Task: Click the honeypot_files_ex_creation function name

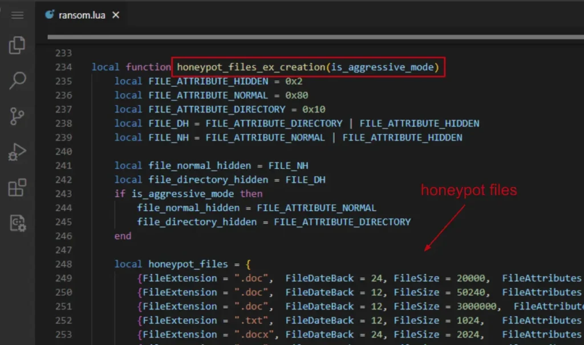Action: click(250, 67)
